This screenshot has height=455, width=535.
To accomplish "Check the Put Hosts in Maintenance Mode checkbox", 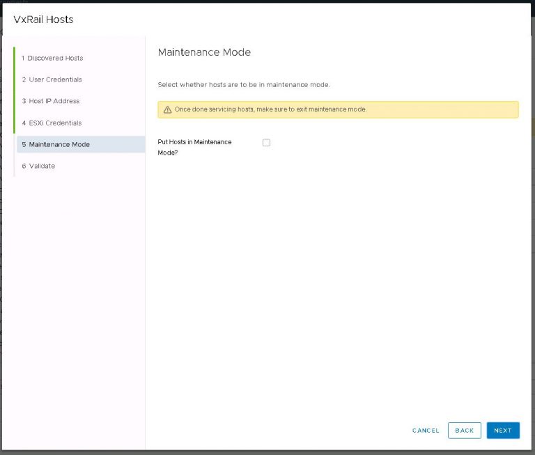I will point(267,143).
